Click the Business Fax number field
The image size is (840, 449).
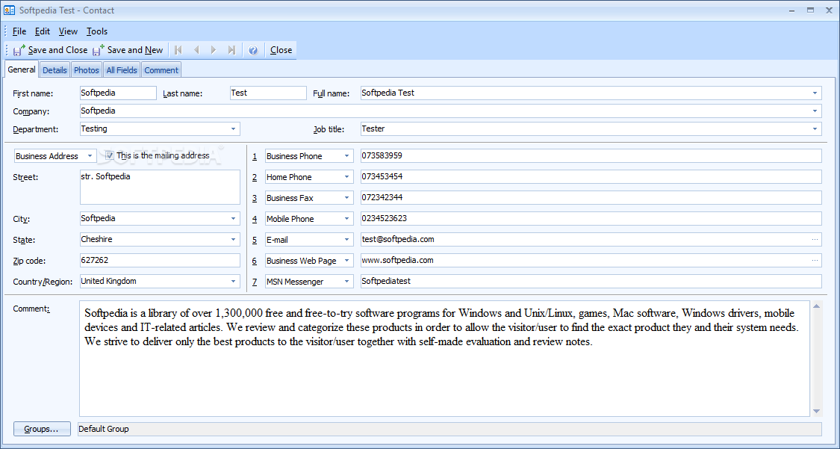click(x=591, y=198)
